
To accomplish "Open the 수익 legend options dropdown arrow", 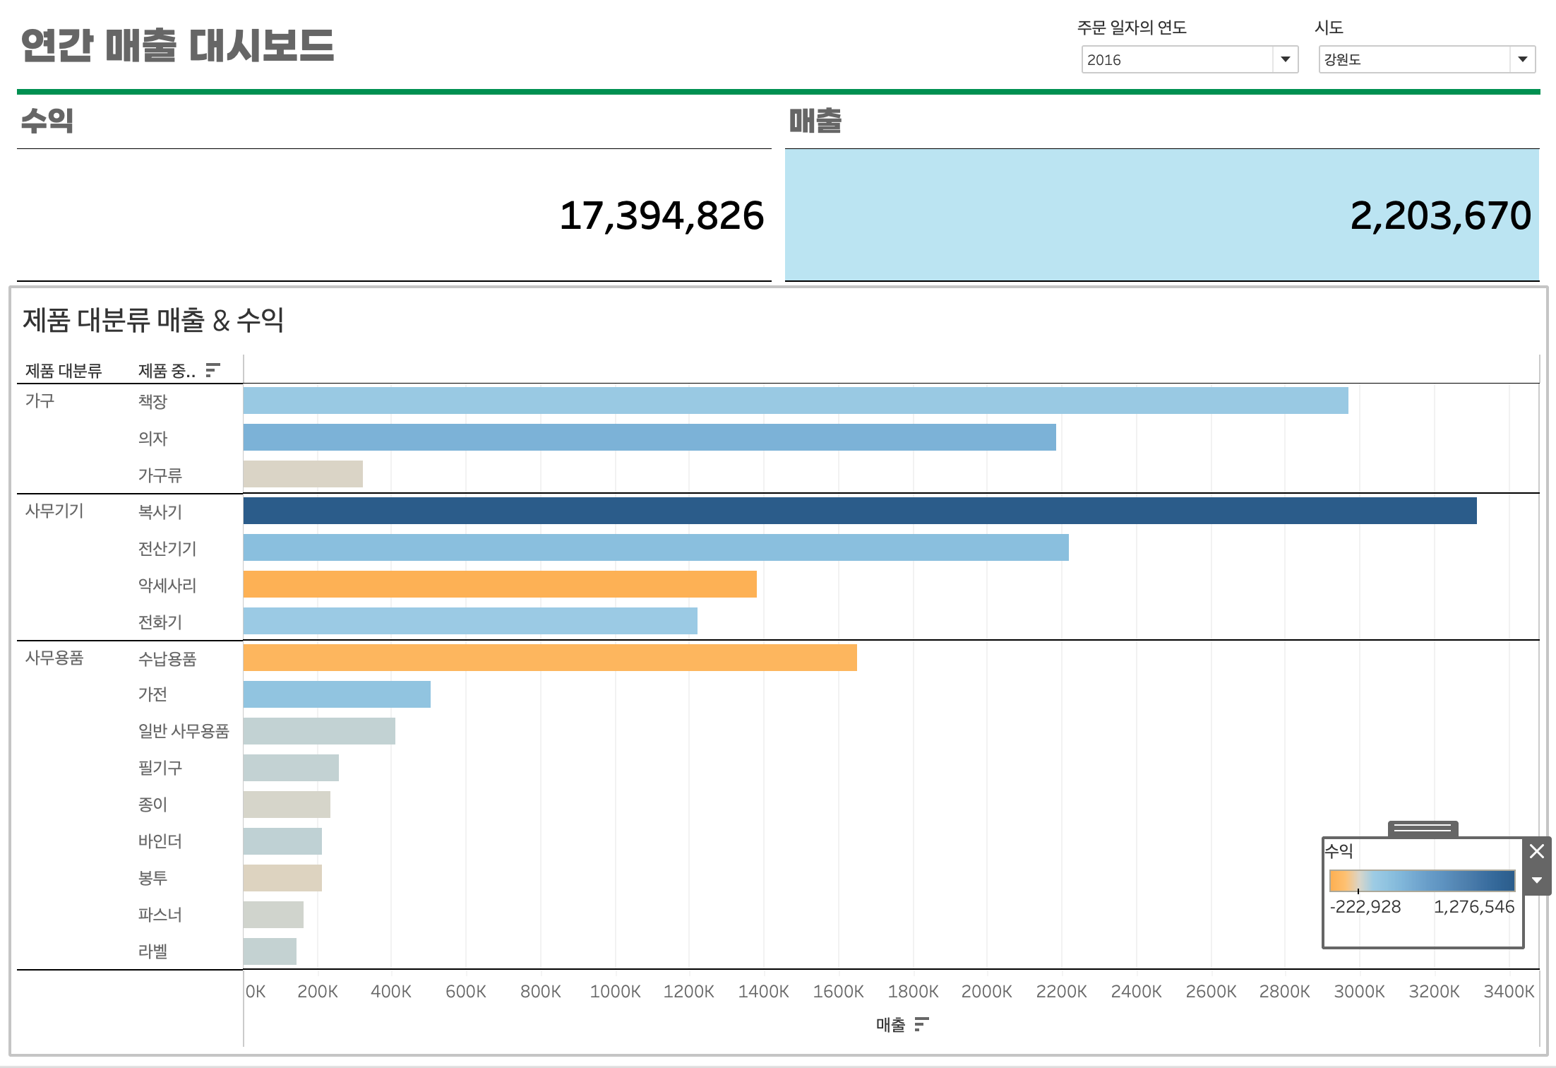I will (1537, 881).
